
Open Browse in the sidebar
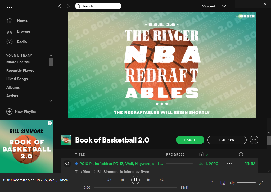pyautogui.click(x=24, y=31)
